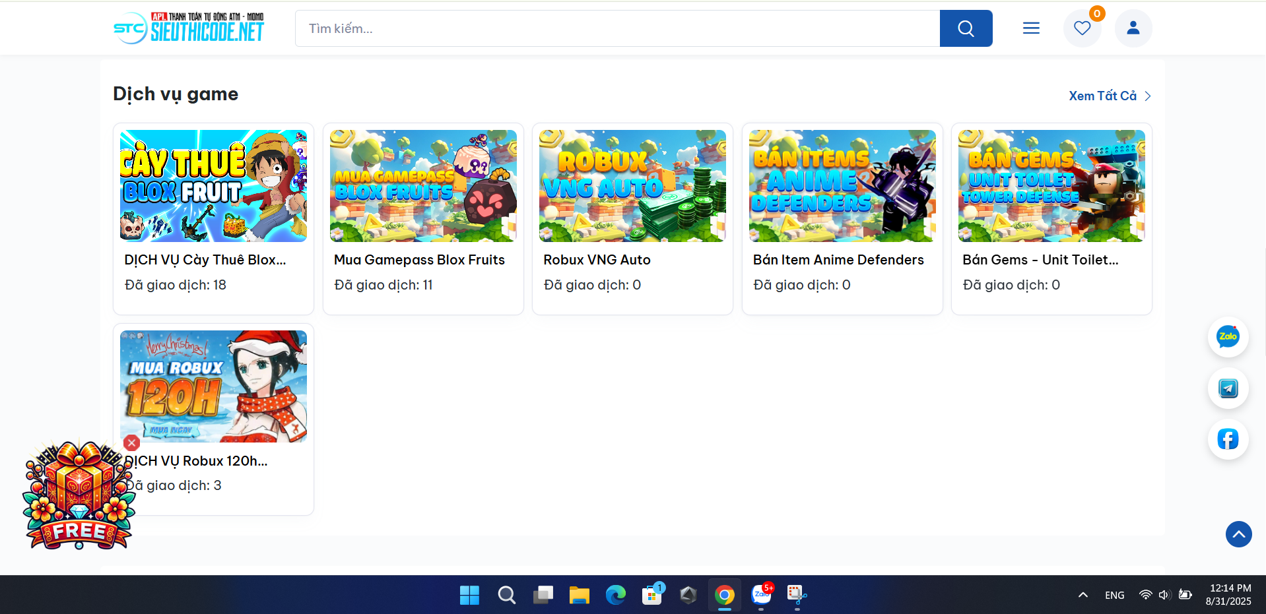This screenshot has height=614, width=1266.
Task: Open clock and date 12:14 PM
Action: [x=1228, y=595]
